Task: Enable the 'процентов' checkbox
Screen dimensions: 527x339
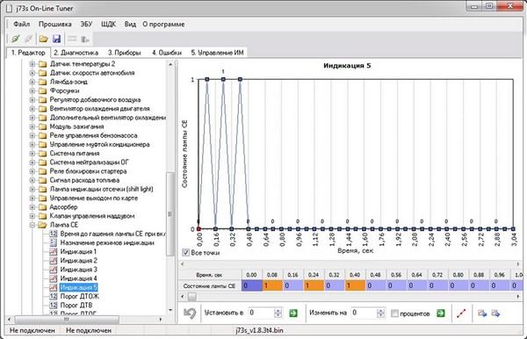Action: [x=394, y=314]
